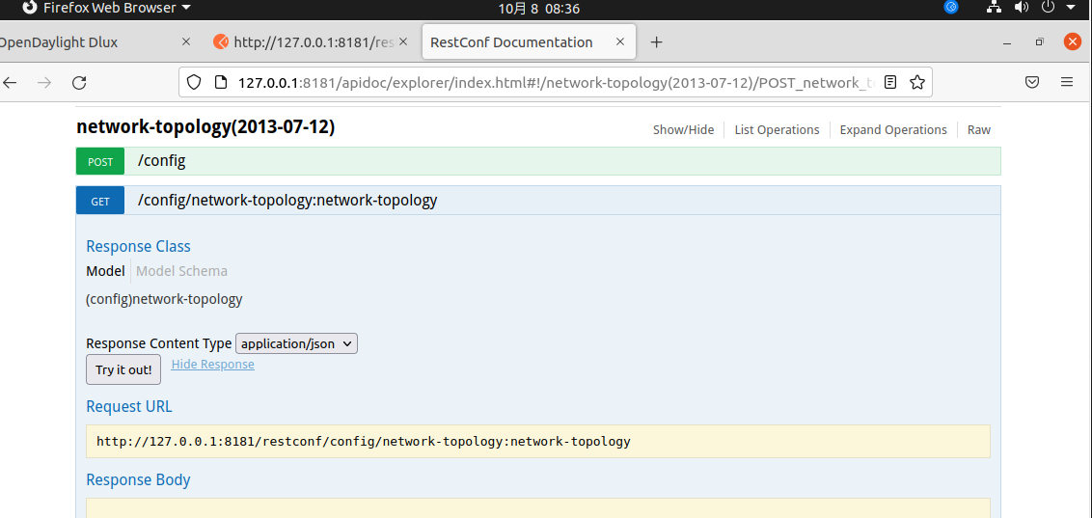Screen dimensions: 1092x518
Task: Click the Raw link
Action: (x=978, y=130)
